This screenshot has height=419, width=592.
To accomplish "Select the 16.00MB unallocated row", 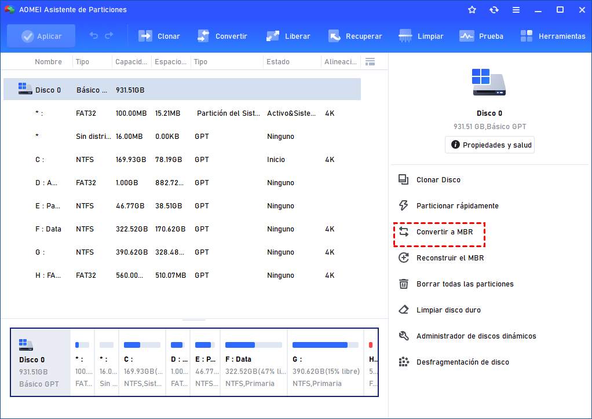I will point(182,136).
